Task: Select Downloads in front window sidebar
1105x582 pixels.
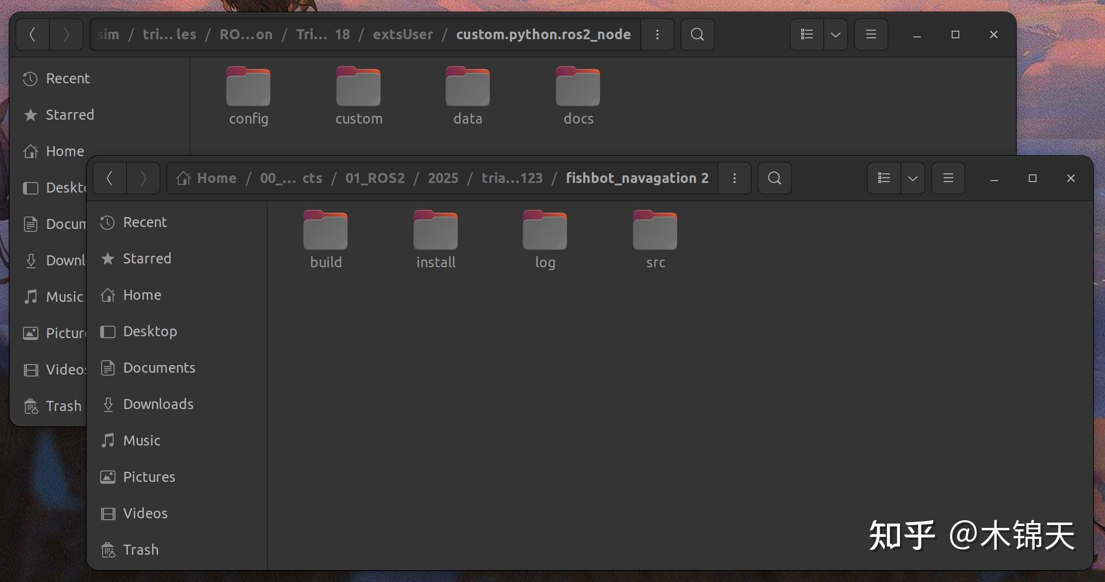Action: 158,404
